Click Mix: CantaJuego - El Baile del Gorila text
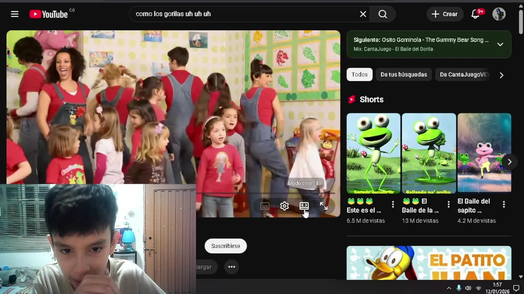The image size is (524, 294). pos(393,49)
